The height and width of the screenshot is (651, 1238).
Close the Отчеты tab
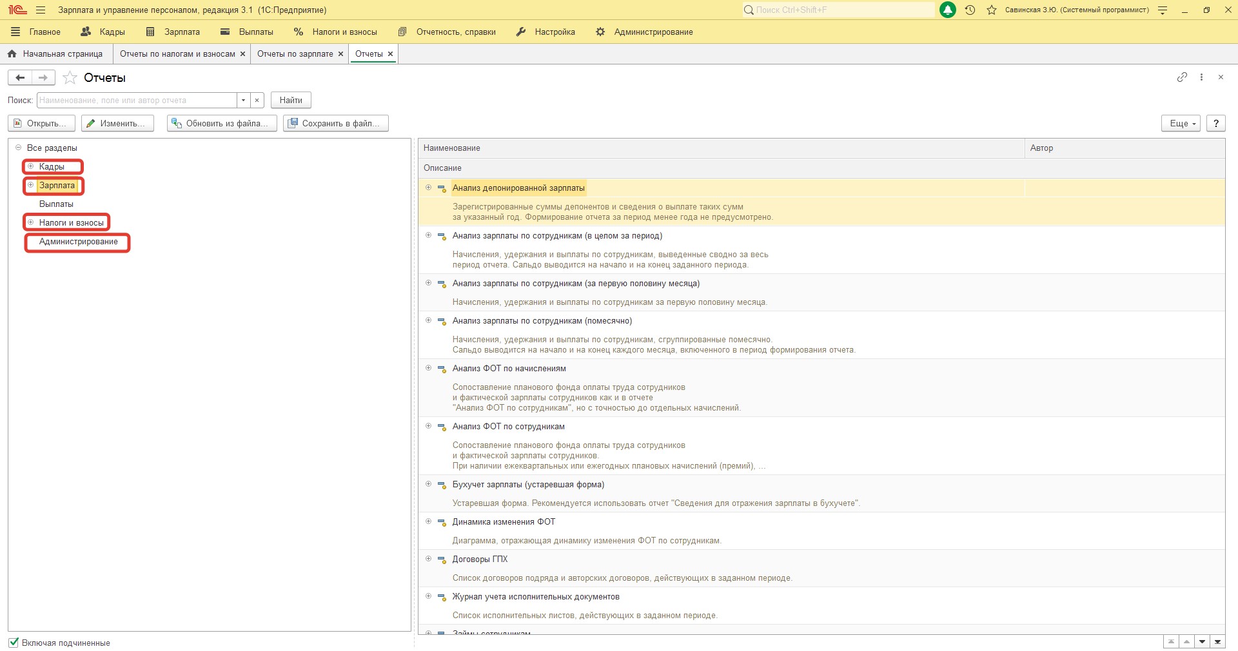[390, 54]
